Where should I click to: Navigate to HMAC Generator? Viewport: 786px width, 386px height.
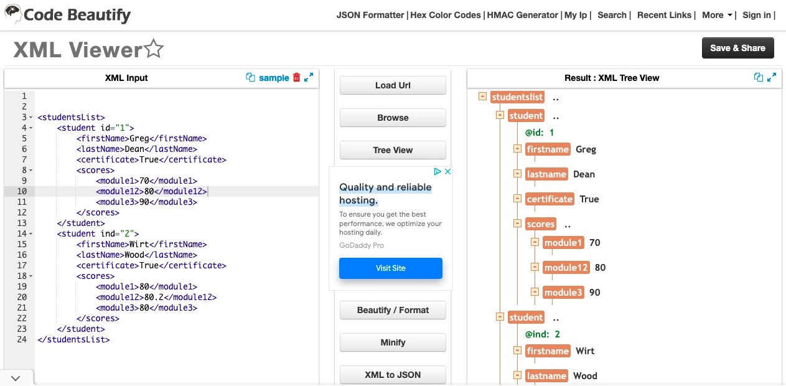pos(522,15)
